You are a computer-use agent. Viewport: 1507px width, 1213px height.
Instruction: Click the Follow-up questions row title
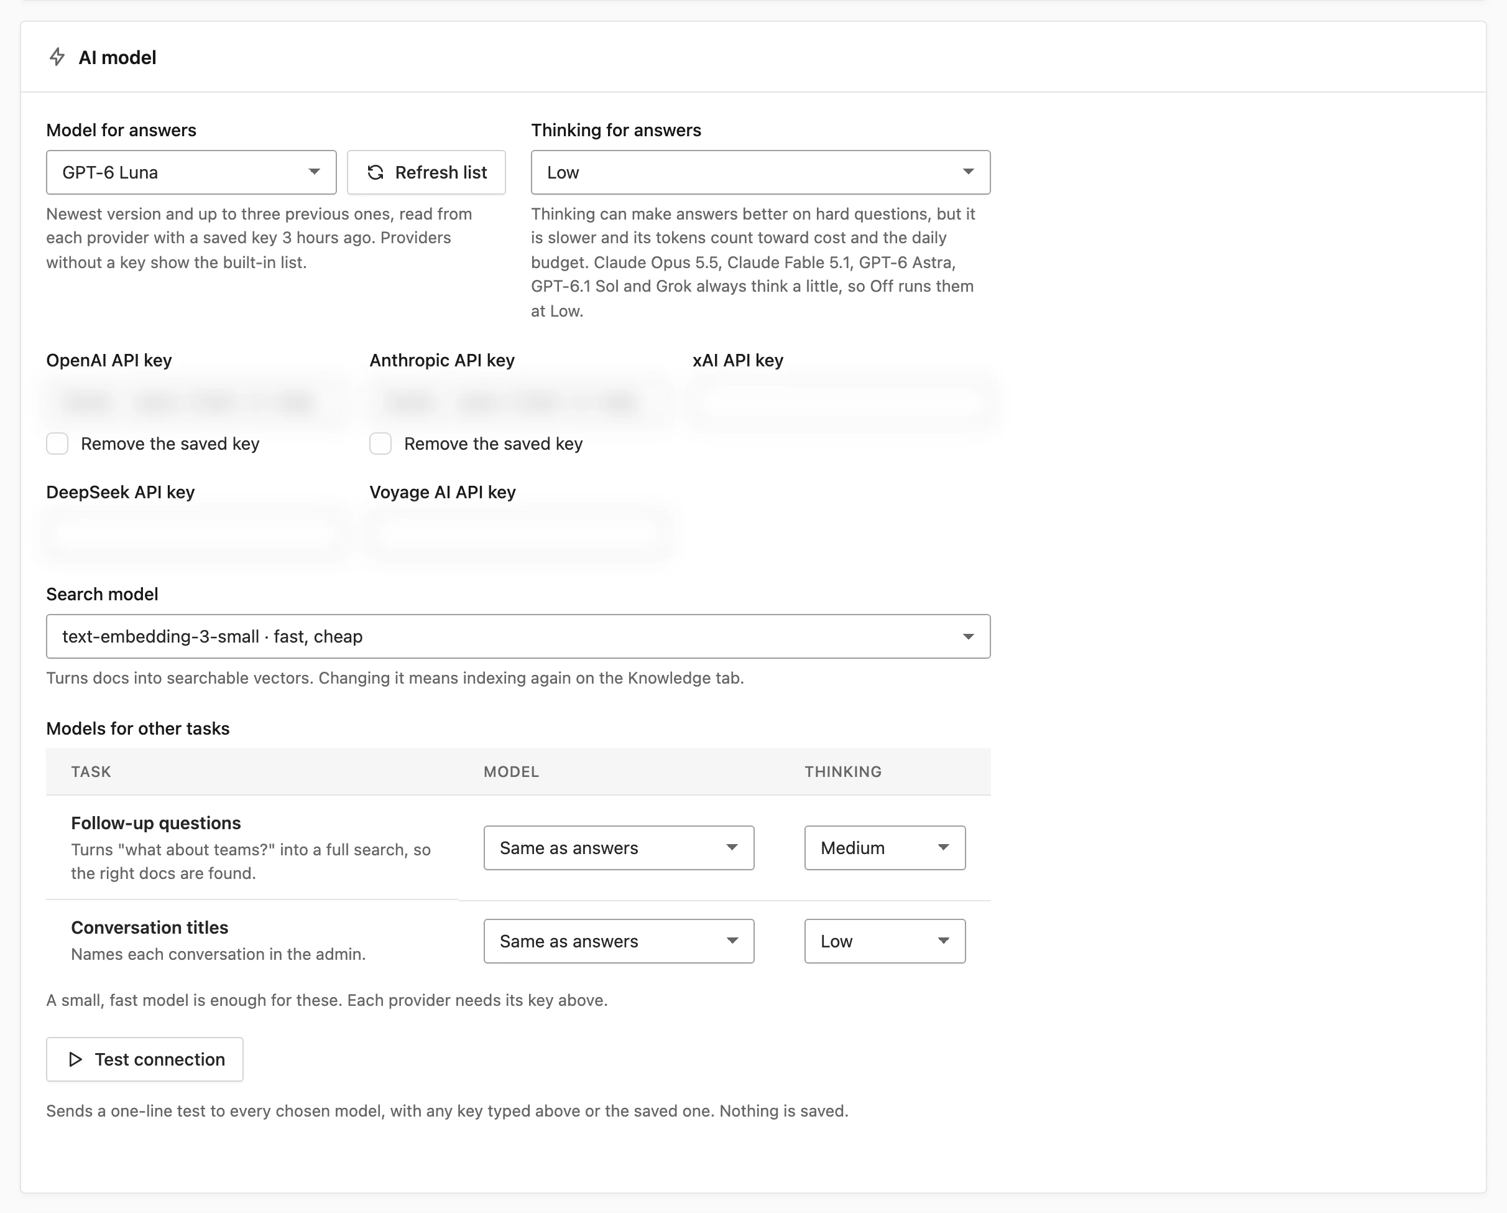tap(156, 822)
